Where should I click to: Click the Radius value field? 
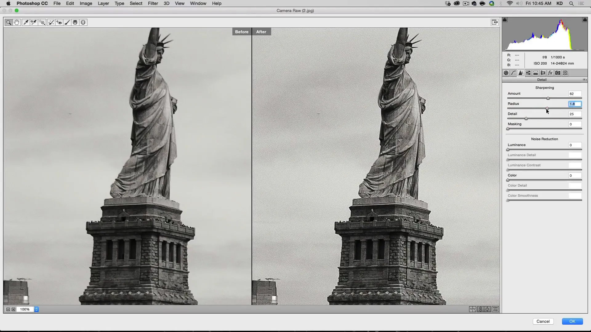tap(575, 104)
